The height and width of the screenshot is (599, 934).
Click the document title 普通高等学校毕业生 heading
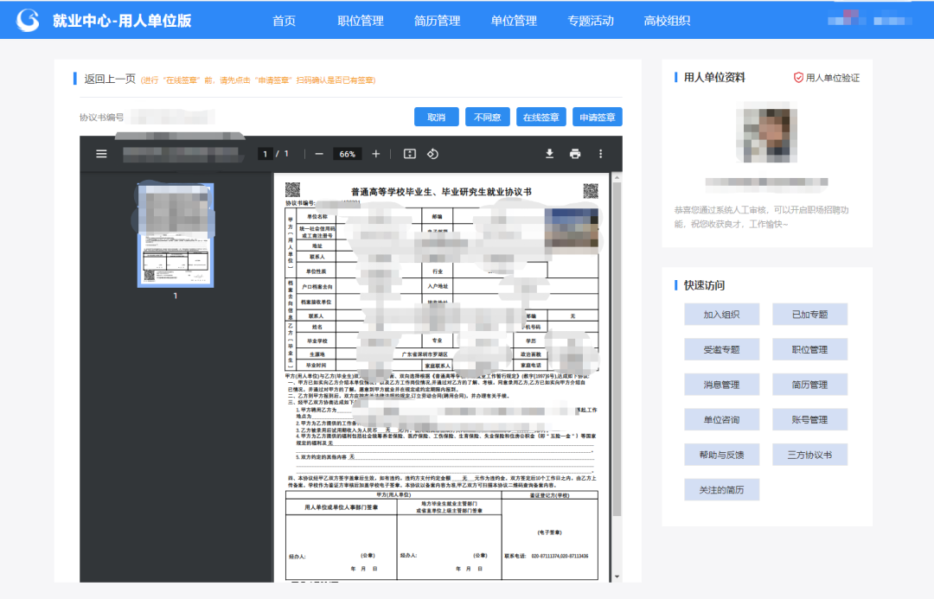441,192
